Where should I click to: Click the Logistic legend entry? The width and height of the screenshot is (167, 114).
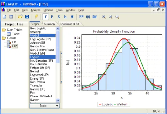point(106,104)
